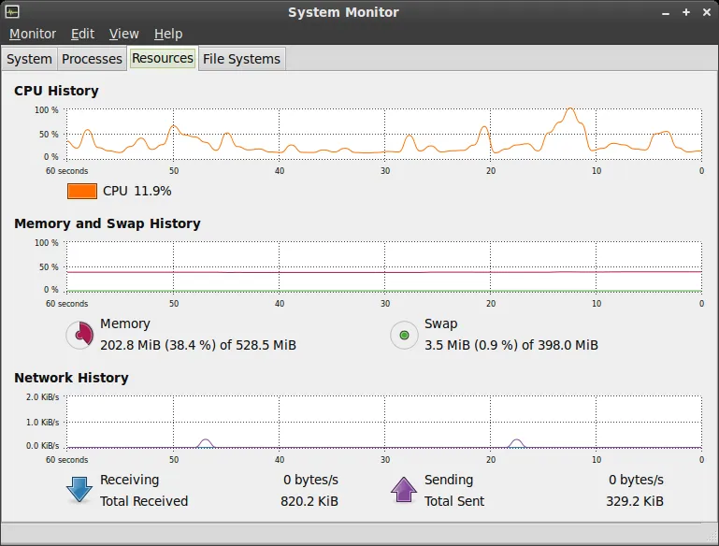Click inside the CPU History graph

point(383,133)
